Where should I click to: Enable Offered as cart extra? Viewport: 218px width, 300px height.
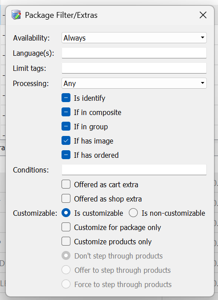[x=66, y=185]
